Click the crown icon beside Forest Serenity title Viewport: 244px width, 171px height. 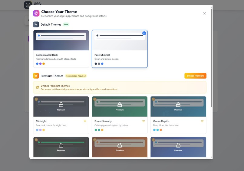[143, 121]
